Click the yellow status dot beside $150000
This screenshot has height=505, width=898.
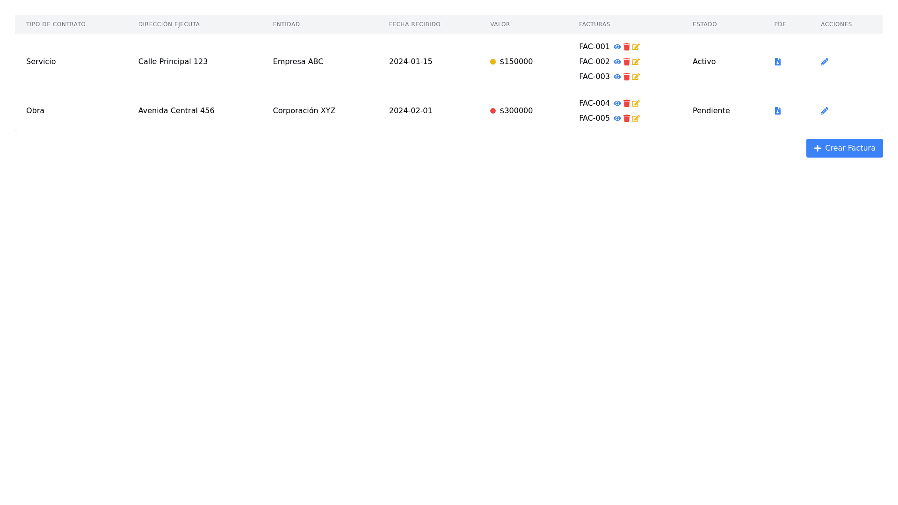tap(493, 62)
